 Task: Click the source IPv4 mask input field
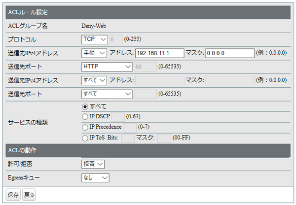(x=229, y=80)
